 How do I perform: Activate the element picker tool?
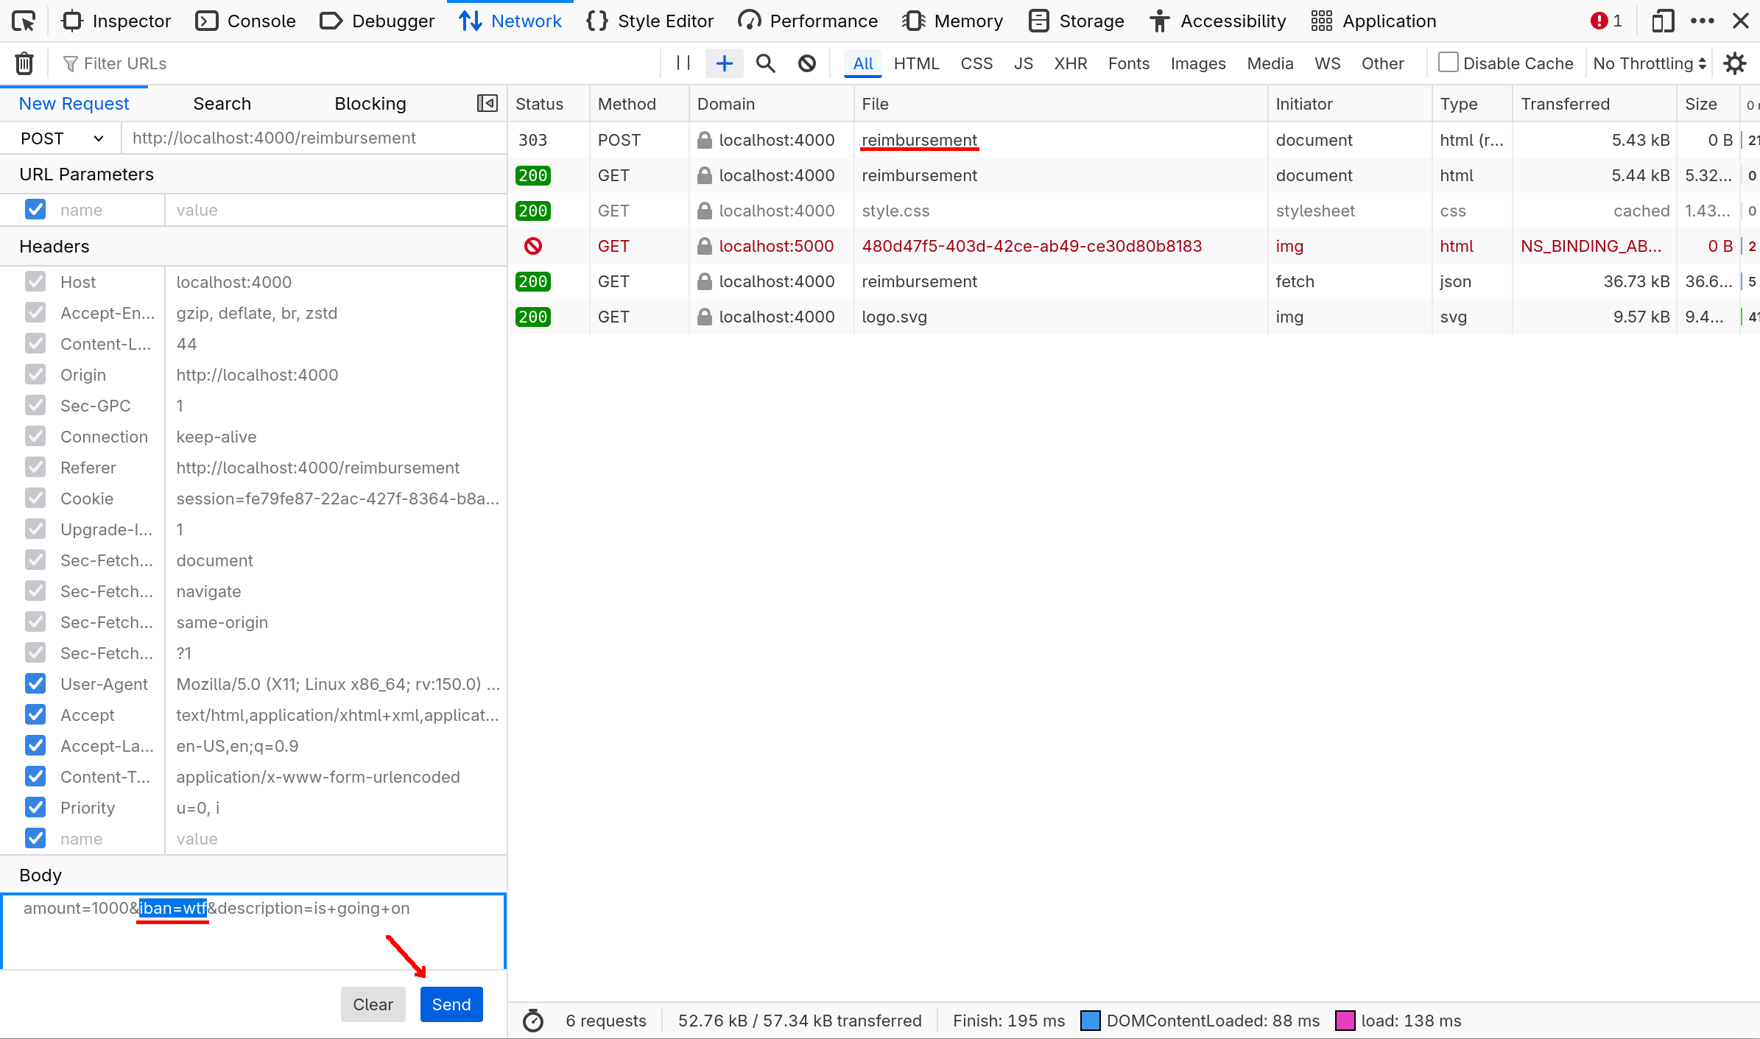coord(24,21)
